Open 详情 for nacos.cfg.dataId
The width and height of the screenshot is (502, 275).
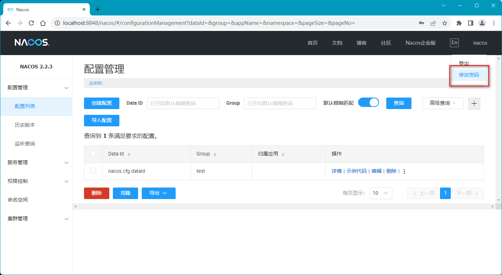(x=336, y=171)
